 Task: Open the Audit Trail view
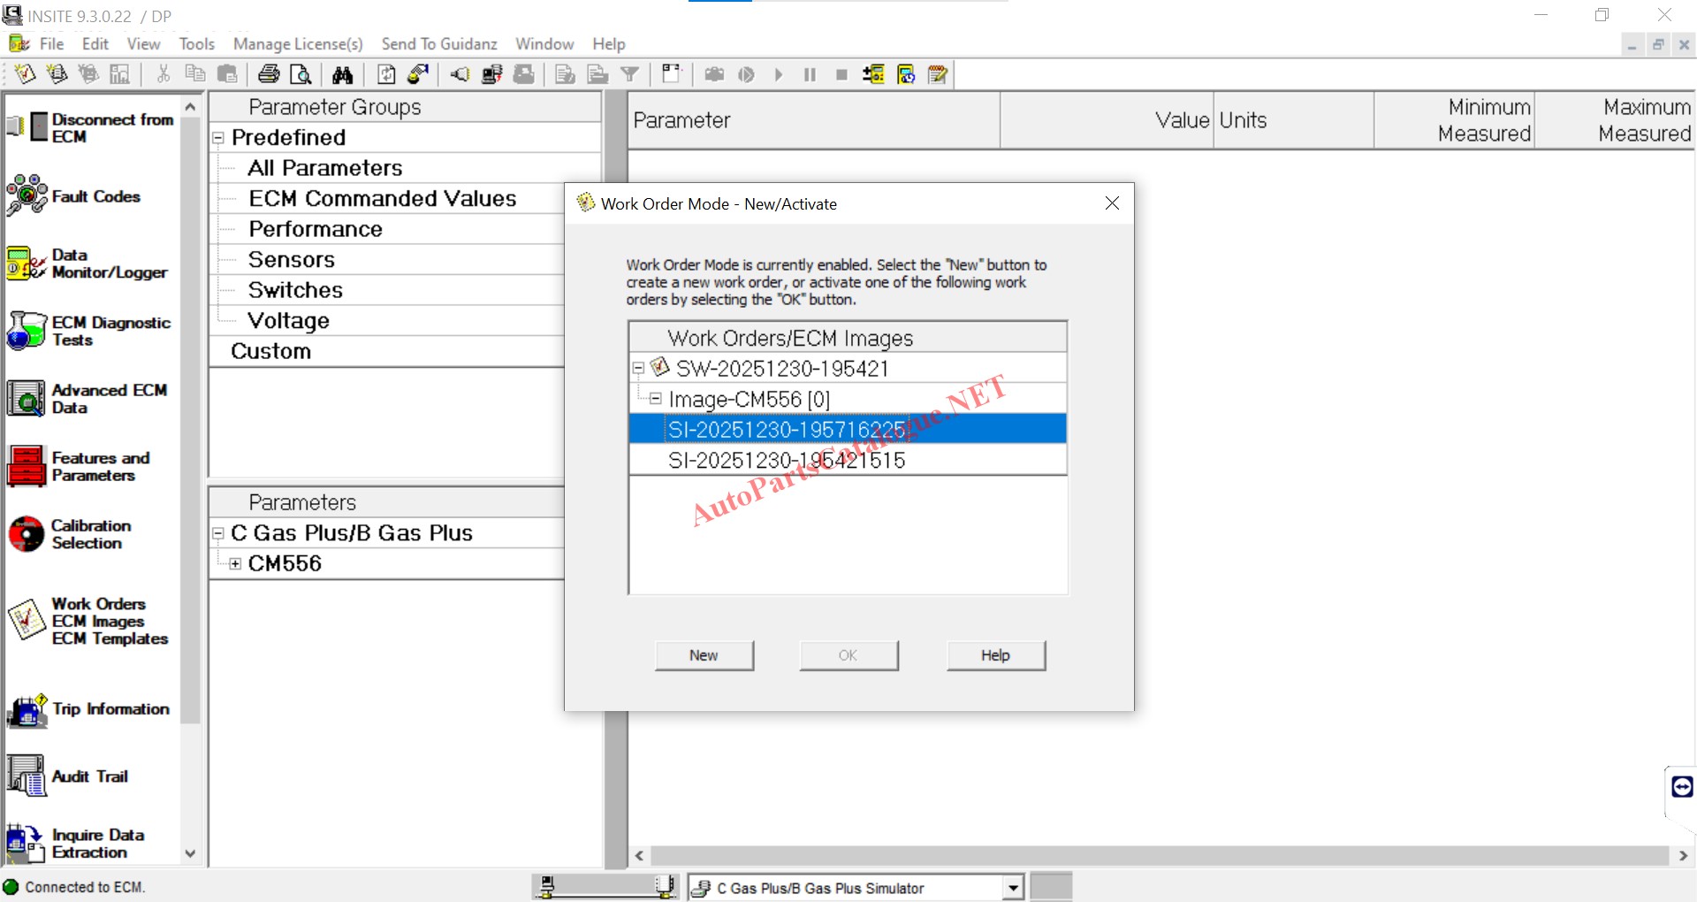(27, 776)
